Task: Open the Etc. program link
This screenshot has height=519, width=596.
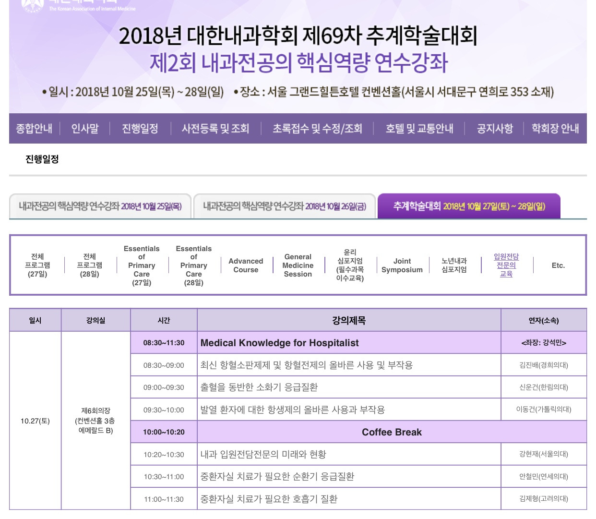Action: coord(558,266)
